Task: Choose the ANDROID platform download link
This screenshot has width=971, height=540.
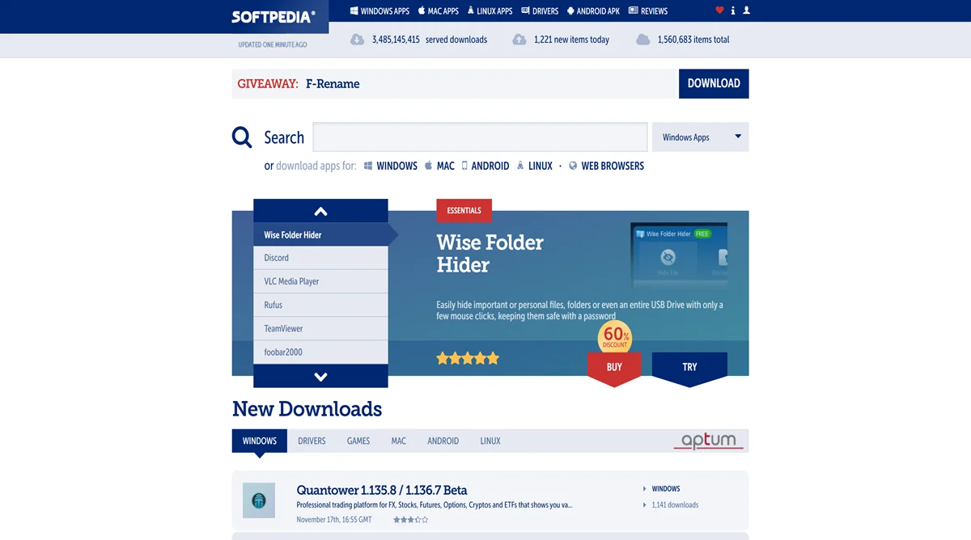Action: pos(485,166)
